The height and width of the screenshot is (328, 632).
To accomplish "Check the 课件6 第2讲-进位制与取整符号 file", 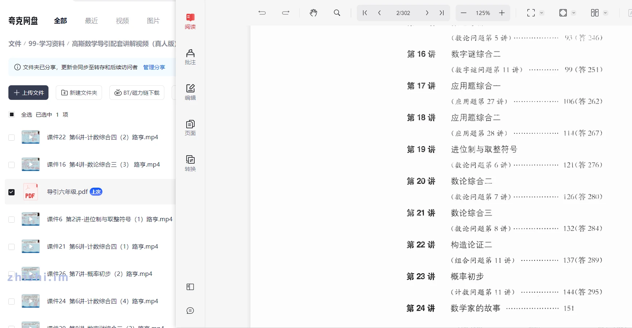I will pyautogui.click(x=12, y=219).
